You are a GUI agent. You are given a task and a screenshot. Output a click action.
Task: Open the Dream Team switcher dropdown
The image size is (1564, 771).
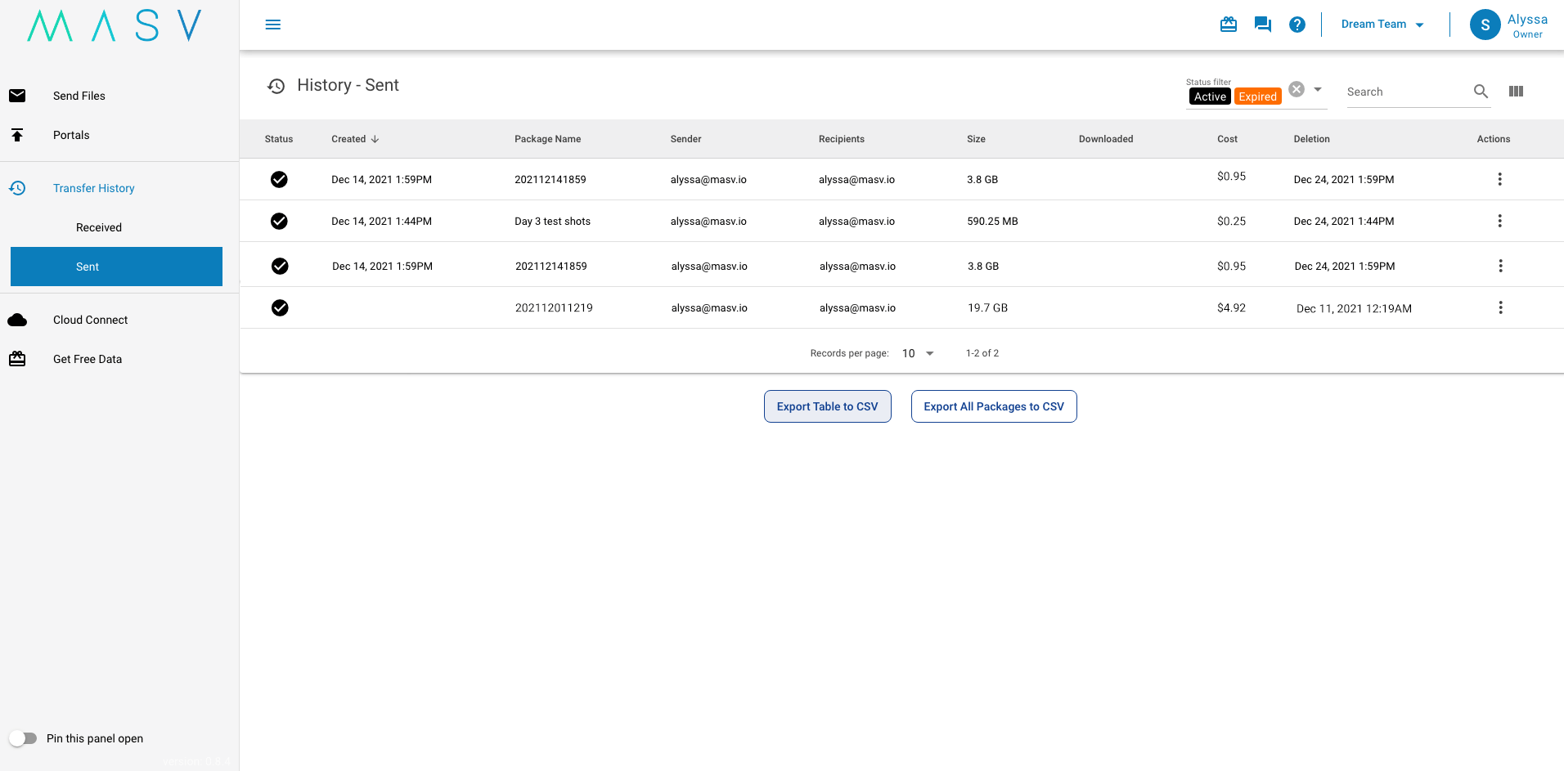[1382, 25]
